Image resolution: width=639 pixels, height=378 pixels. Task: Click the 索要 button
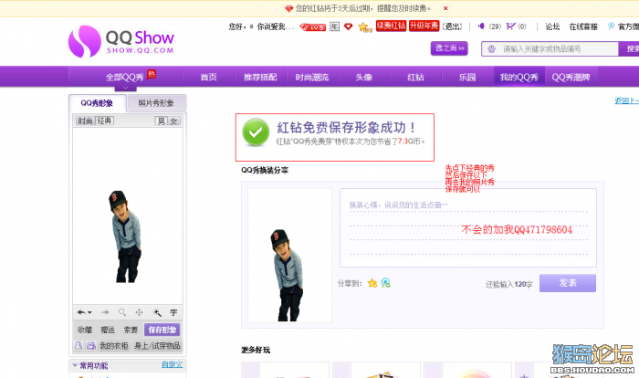tap(131, 330)
